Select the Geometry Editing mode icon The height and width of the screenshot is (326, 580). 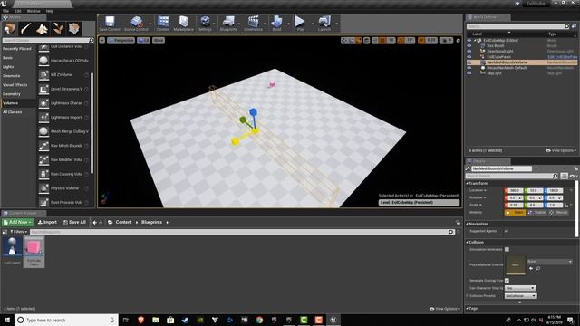[x=73, y=28]
